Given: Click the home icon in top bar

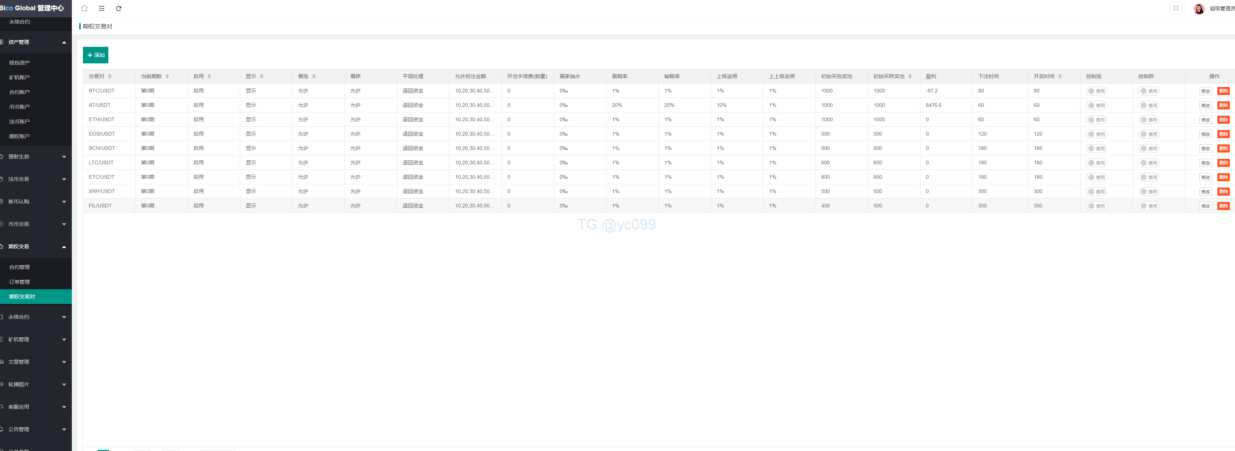Looking at the screenshot, I should pyautogui.click(x=84, y=8).
